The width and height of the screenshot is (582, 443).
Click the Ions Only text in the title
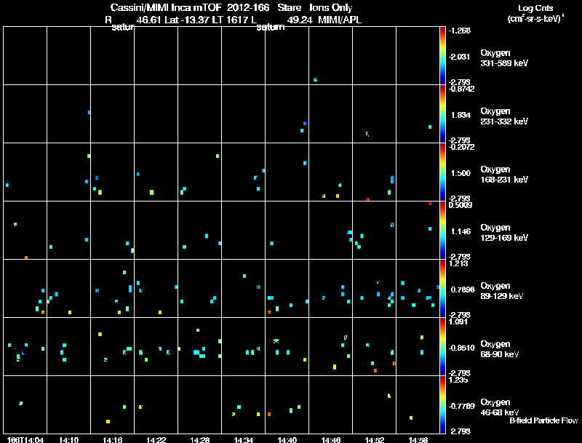(x=331, y=8)
